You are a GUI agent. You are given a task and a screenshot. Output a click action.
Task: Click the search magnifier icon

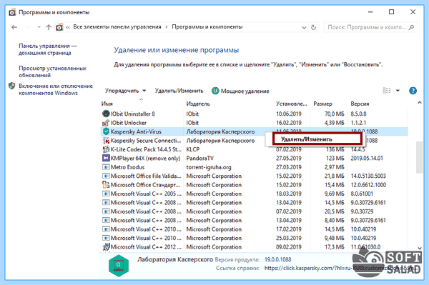click(411, 27)
